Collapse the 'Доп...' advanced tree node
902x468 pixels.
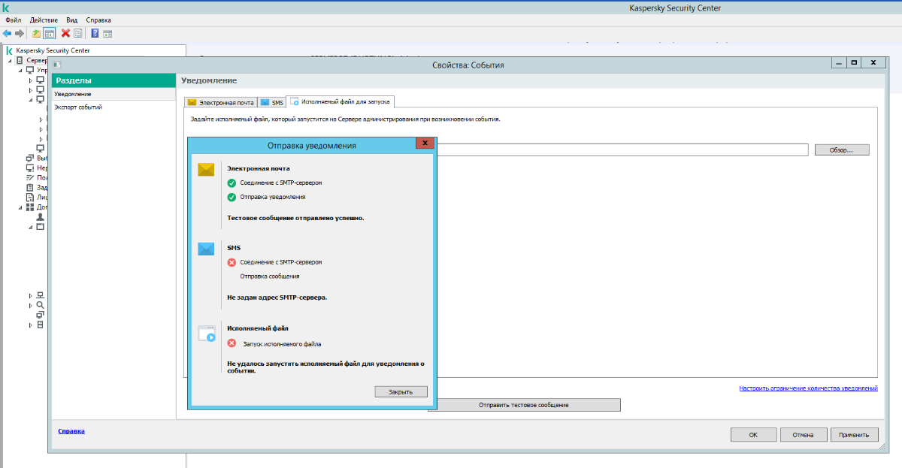(20, 207)
